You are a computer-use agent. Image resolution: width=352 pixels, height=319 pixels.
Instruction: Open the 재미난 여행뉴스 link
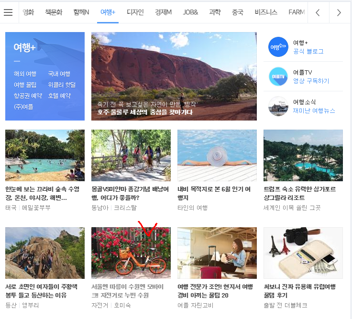(x=314, y=110)
